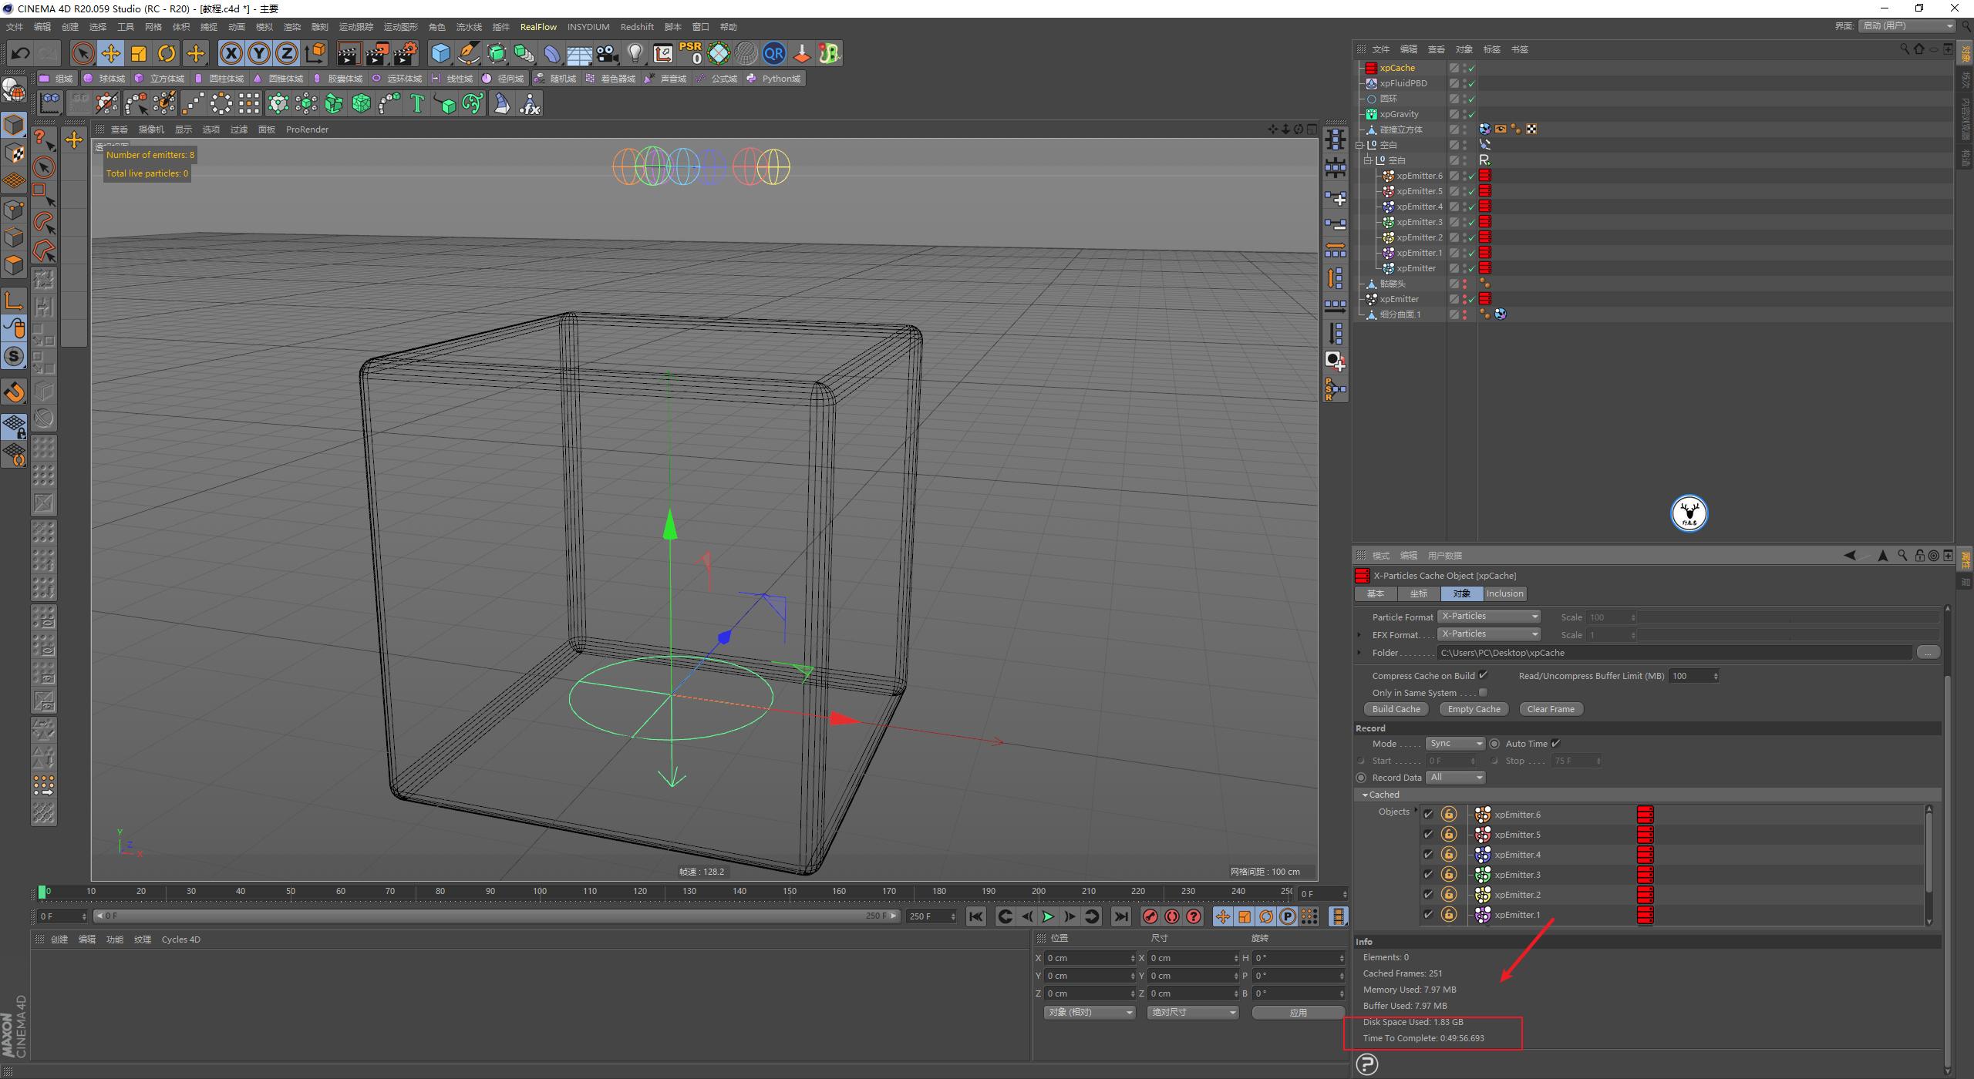Open the Particle Format X-Particles dropdown

click(x=1488, y=616)
